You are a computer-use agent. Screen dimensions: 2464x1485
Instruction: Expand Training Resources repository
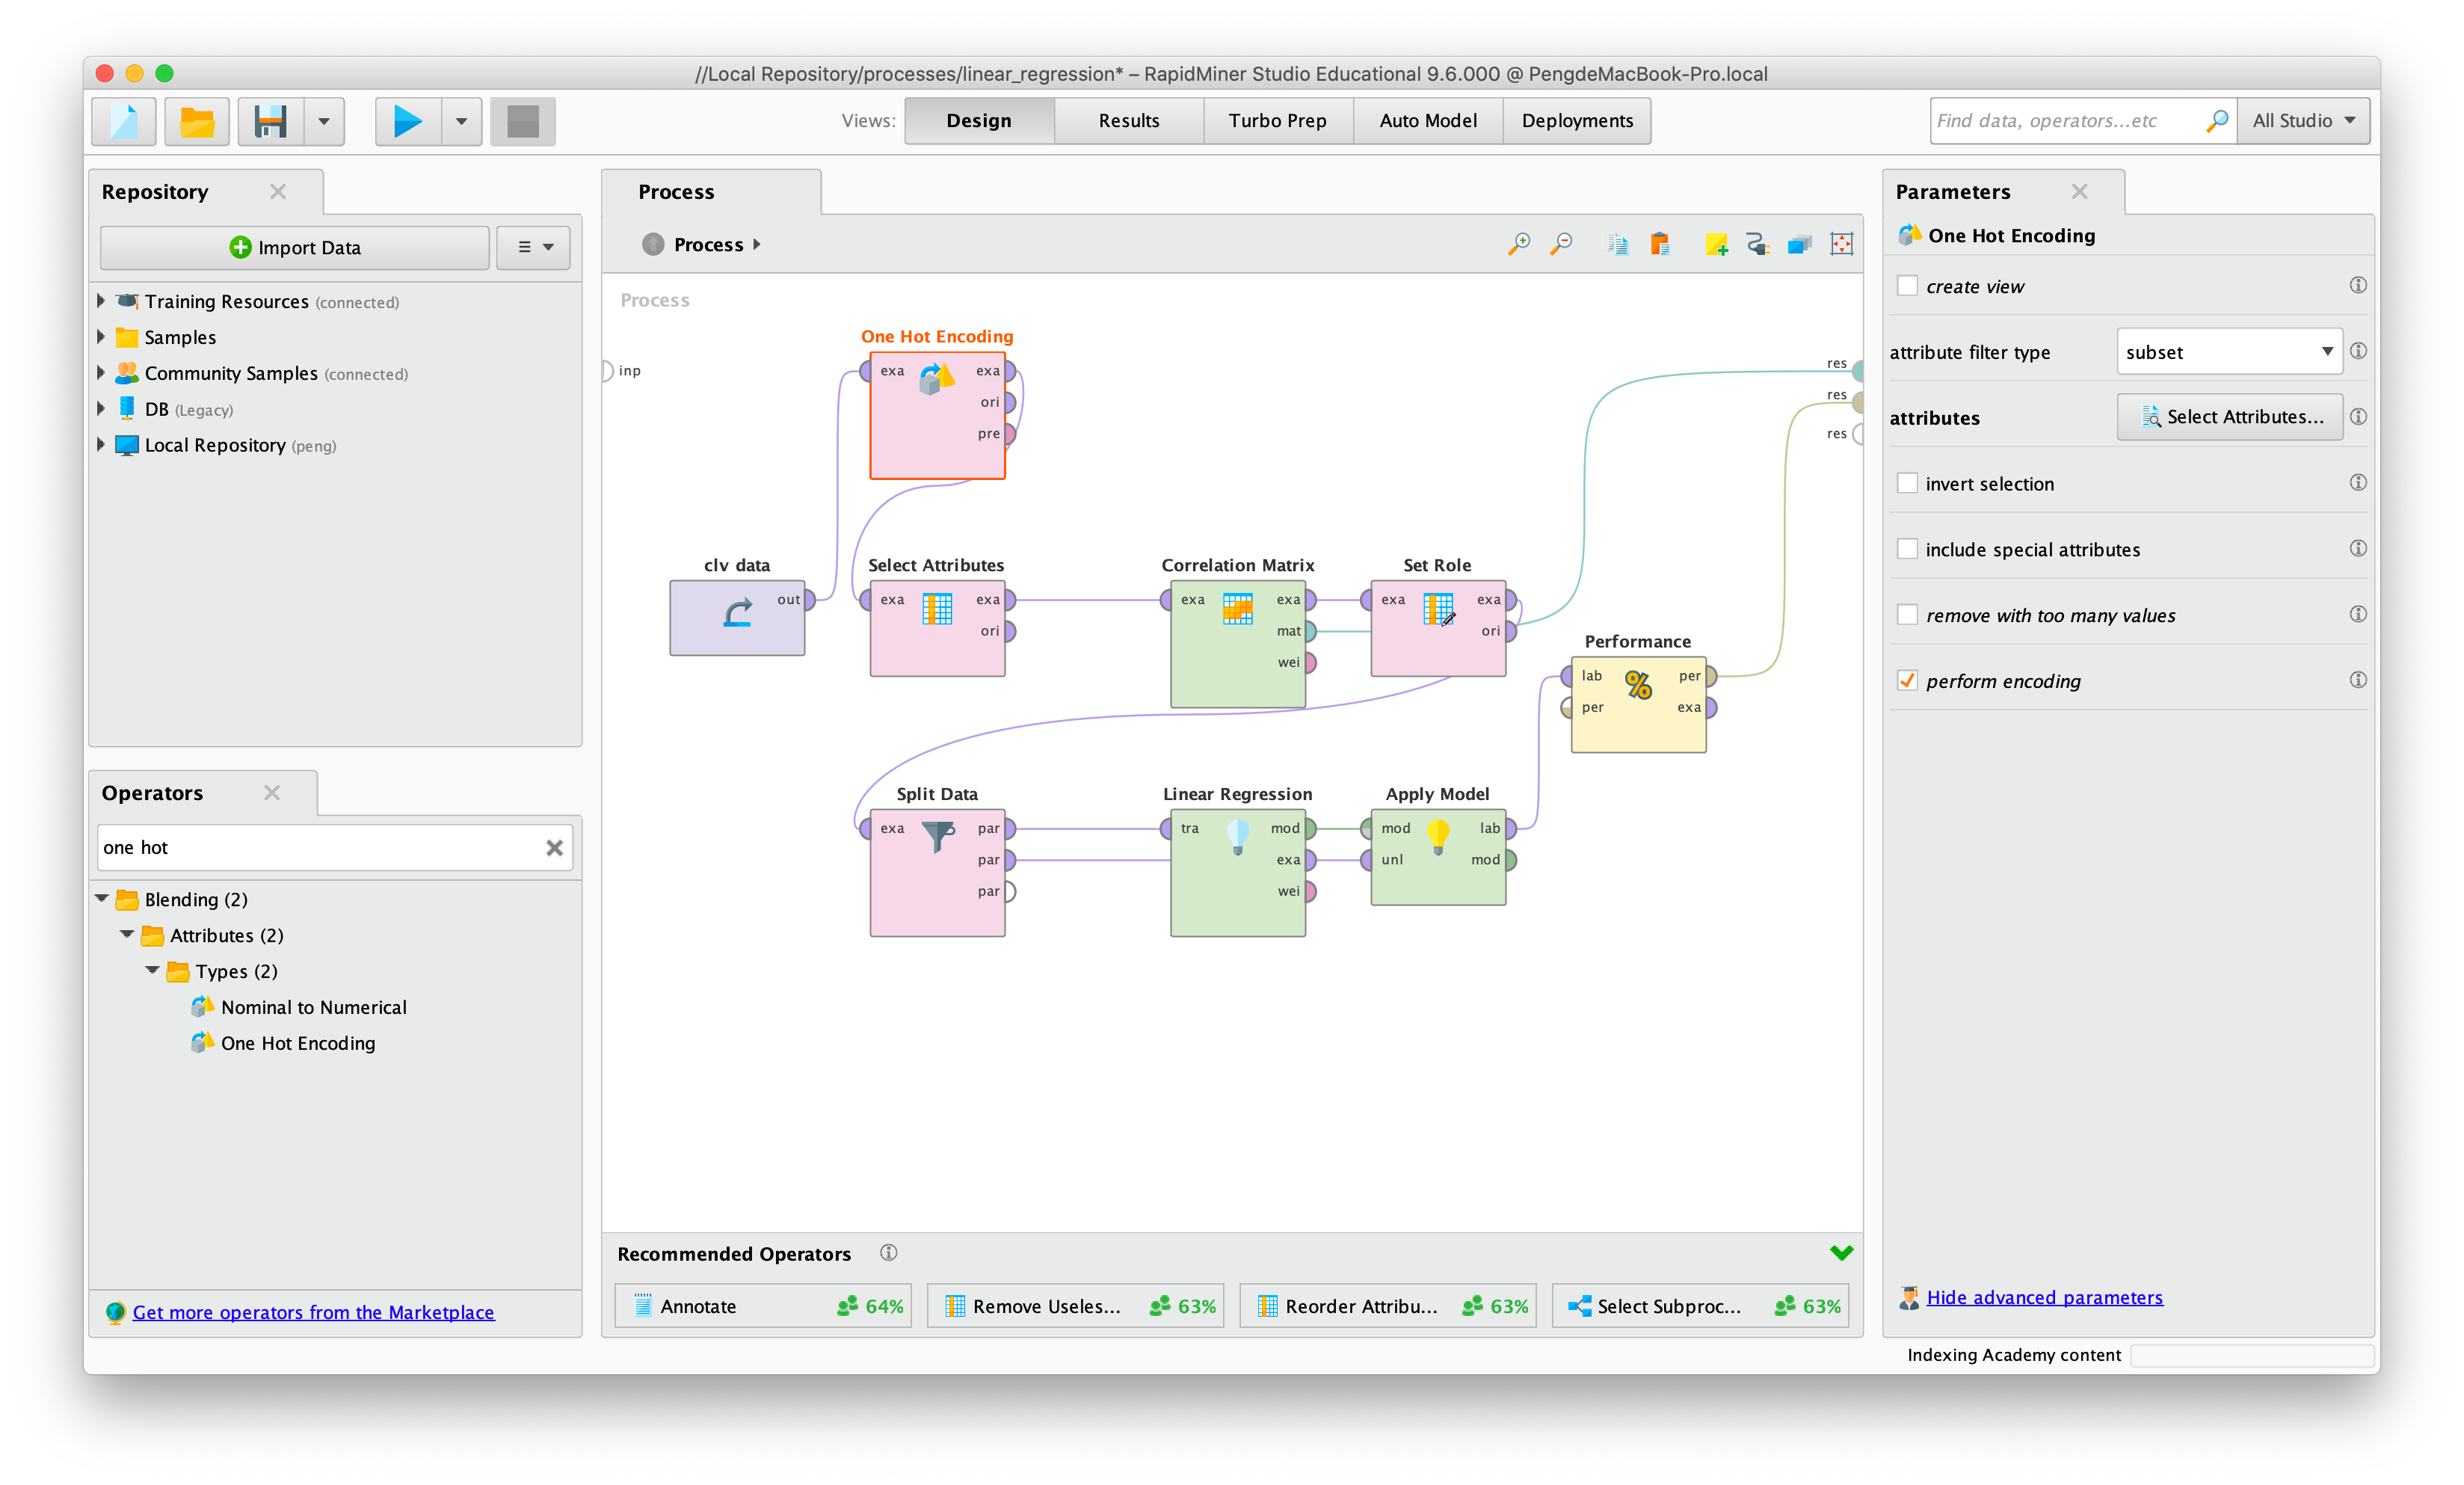tap(100, 301)
